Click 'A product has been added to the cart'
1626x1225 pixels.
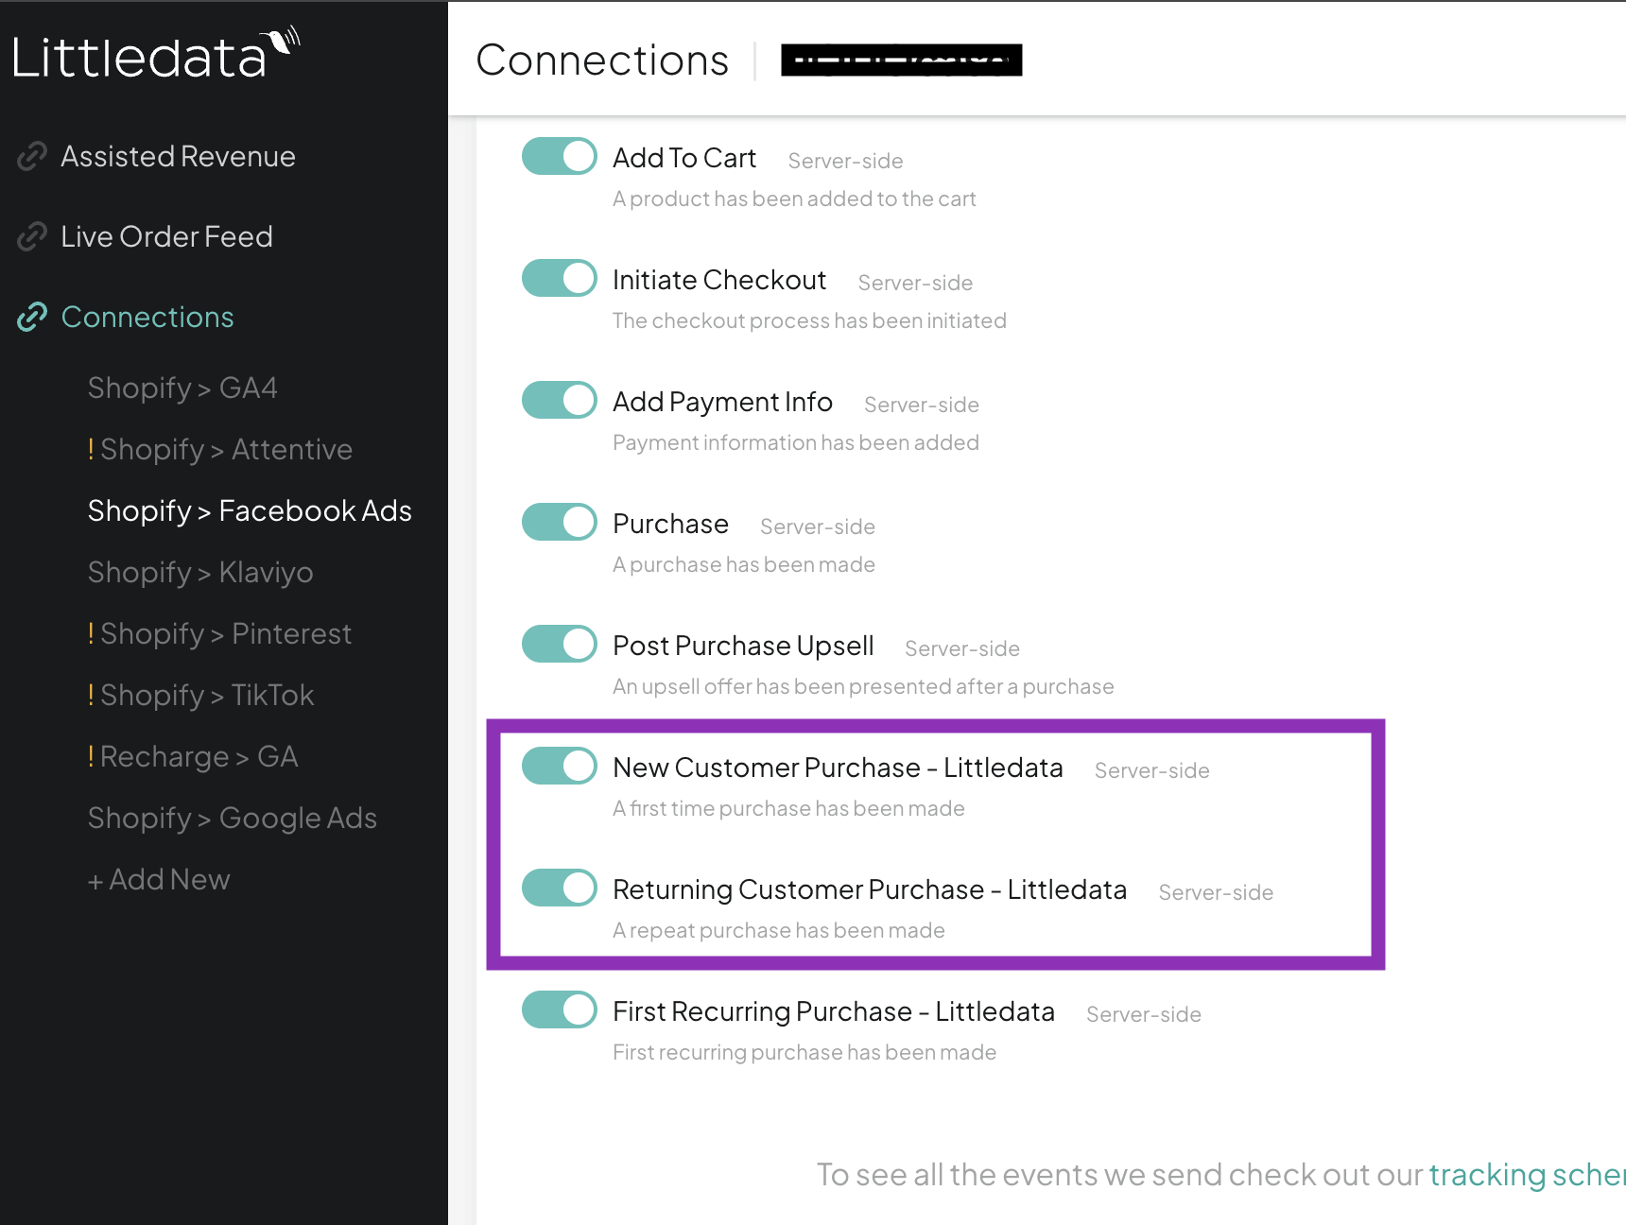794,198
